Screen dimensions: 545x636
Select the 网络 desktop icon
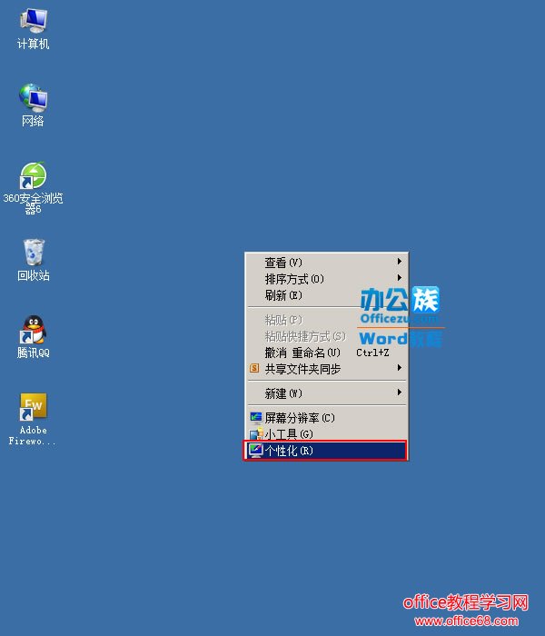tap(33, 97)
